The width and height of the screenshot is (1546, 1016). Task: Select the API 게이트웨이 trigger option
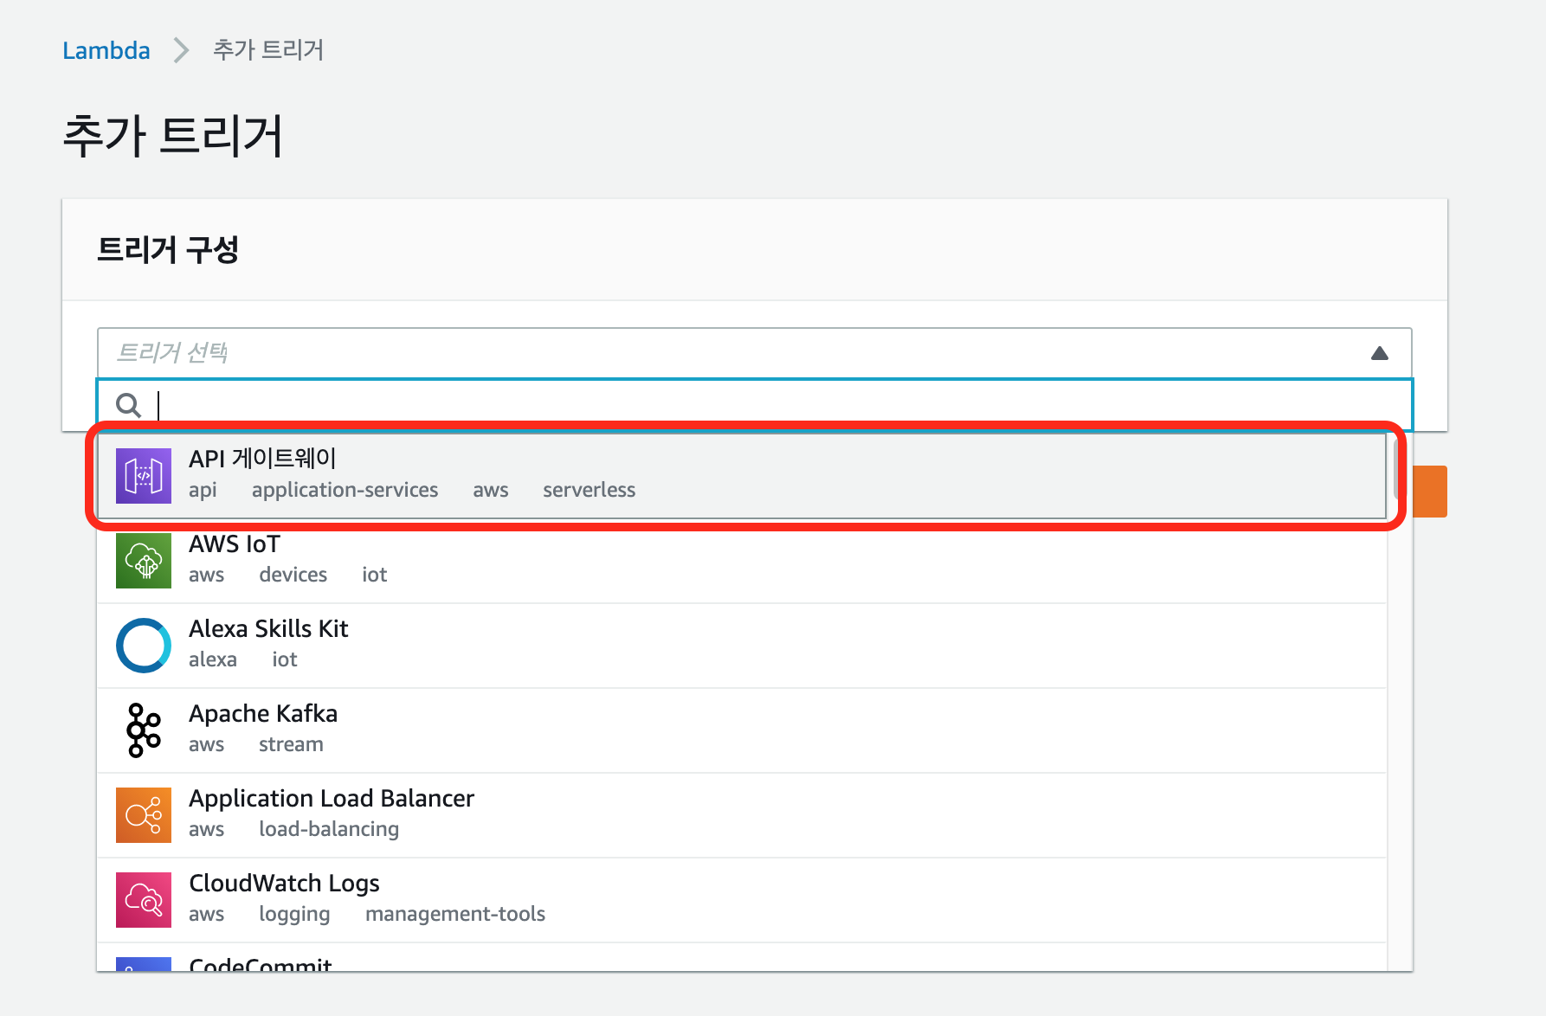click(x=742, y=476)
